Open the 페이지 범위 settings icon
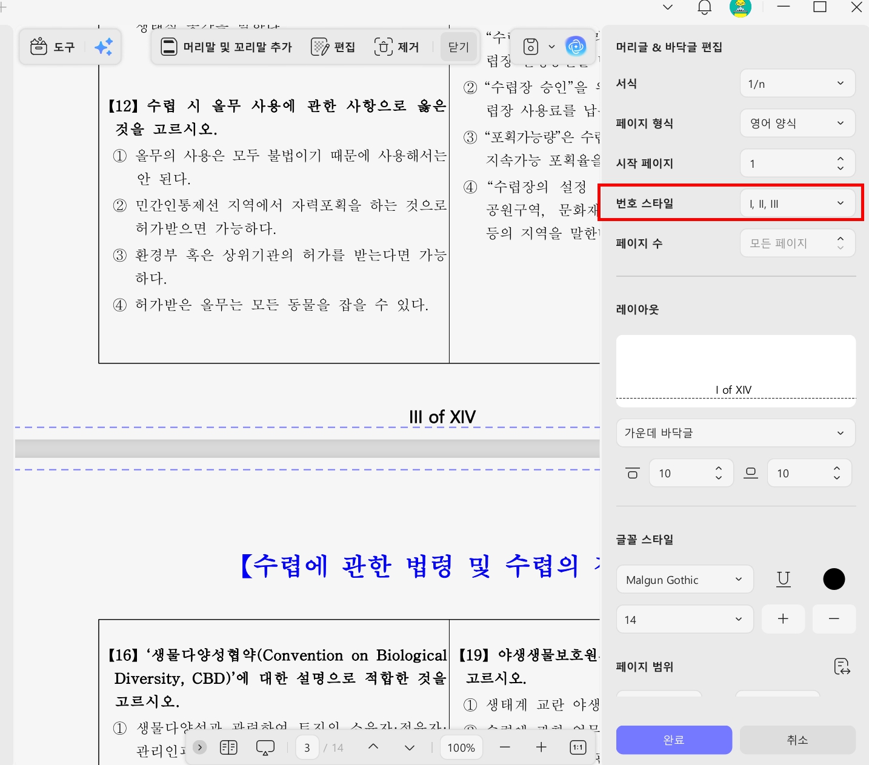Viewport: 869px width, 765px height. point(842,666)
